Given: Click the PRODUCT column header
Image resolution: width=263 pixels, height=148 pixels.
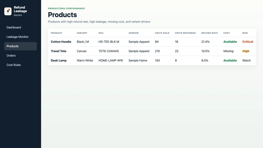Looking at the screenshot, I should (57, 33).
